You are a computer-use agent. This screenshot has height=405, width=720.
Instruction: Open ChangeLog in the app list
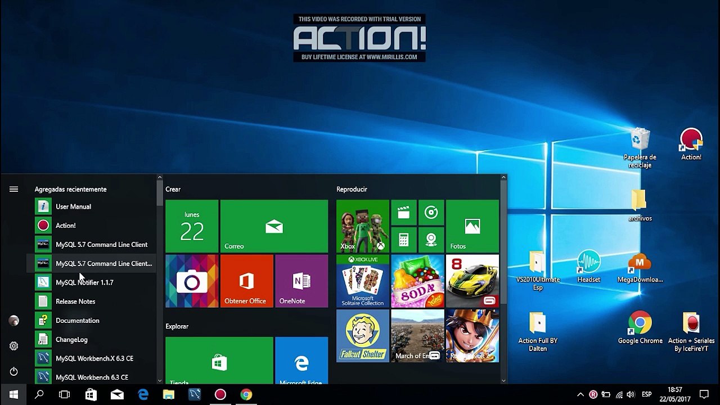click(91, 340)
